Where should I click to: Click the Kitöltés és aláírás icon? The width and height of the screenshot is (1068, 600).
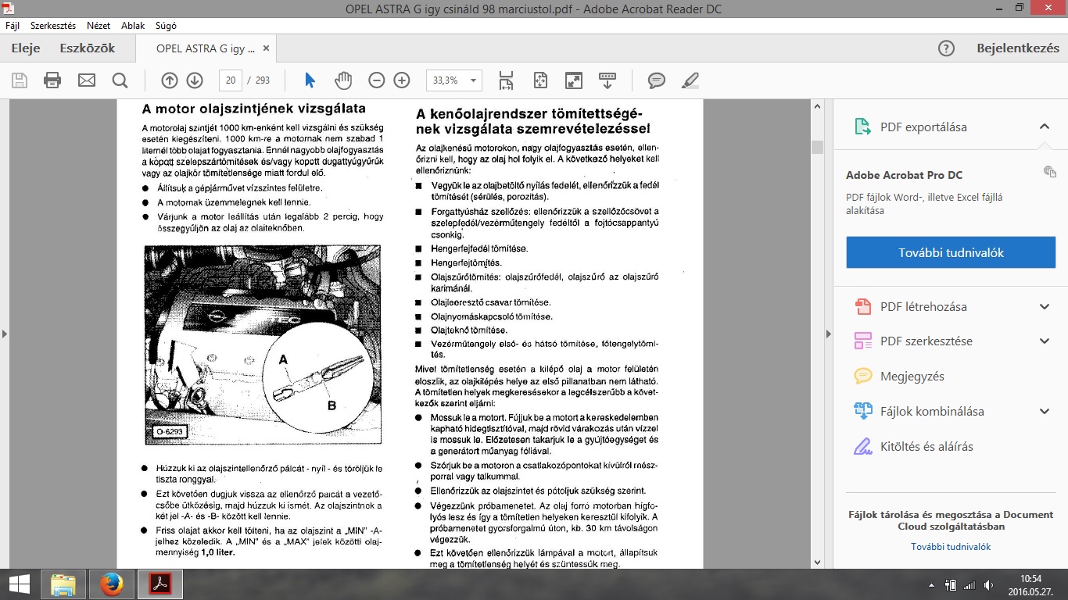(862, 446)
